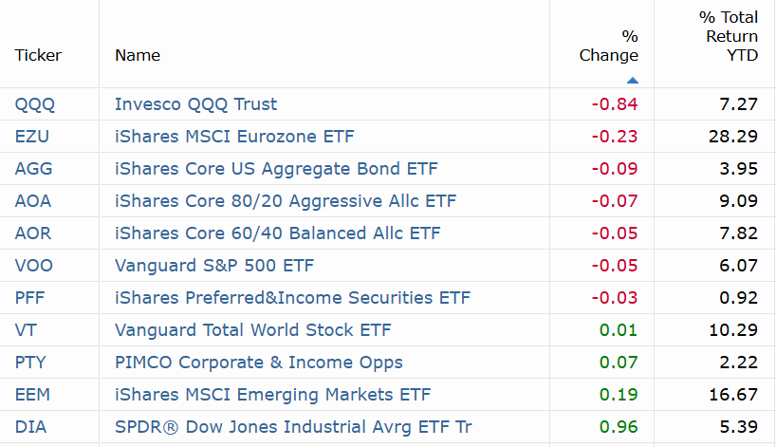The image size is (776, 447).
Task: Open Vanguard Total World Stock ETF
Action: [253, 329]
